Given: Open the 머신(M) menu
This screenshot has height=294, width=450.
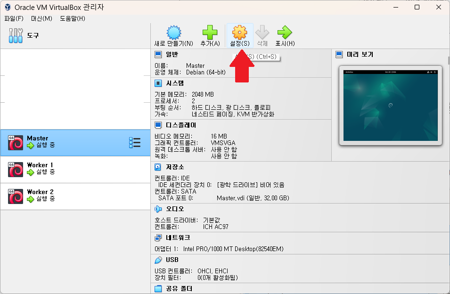Looking at the screenshot, I should click(x=41, y=19).
